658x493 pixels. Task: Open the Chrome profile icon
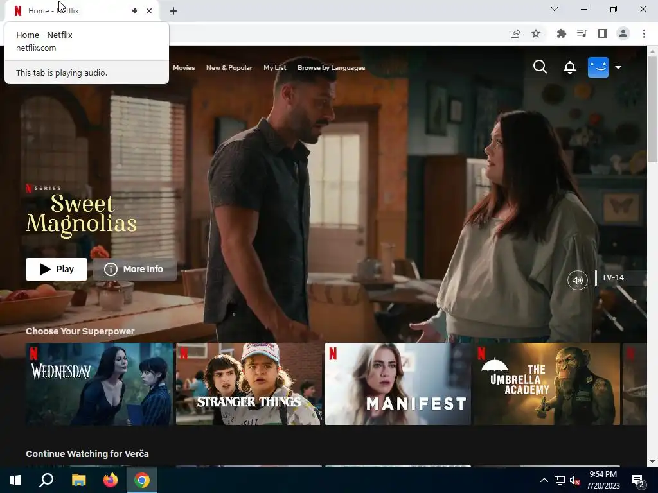pos(623,33)
